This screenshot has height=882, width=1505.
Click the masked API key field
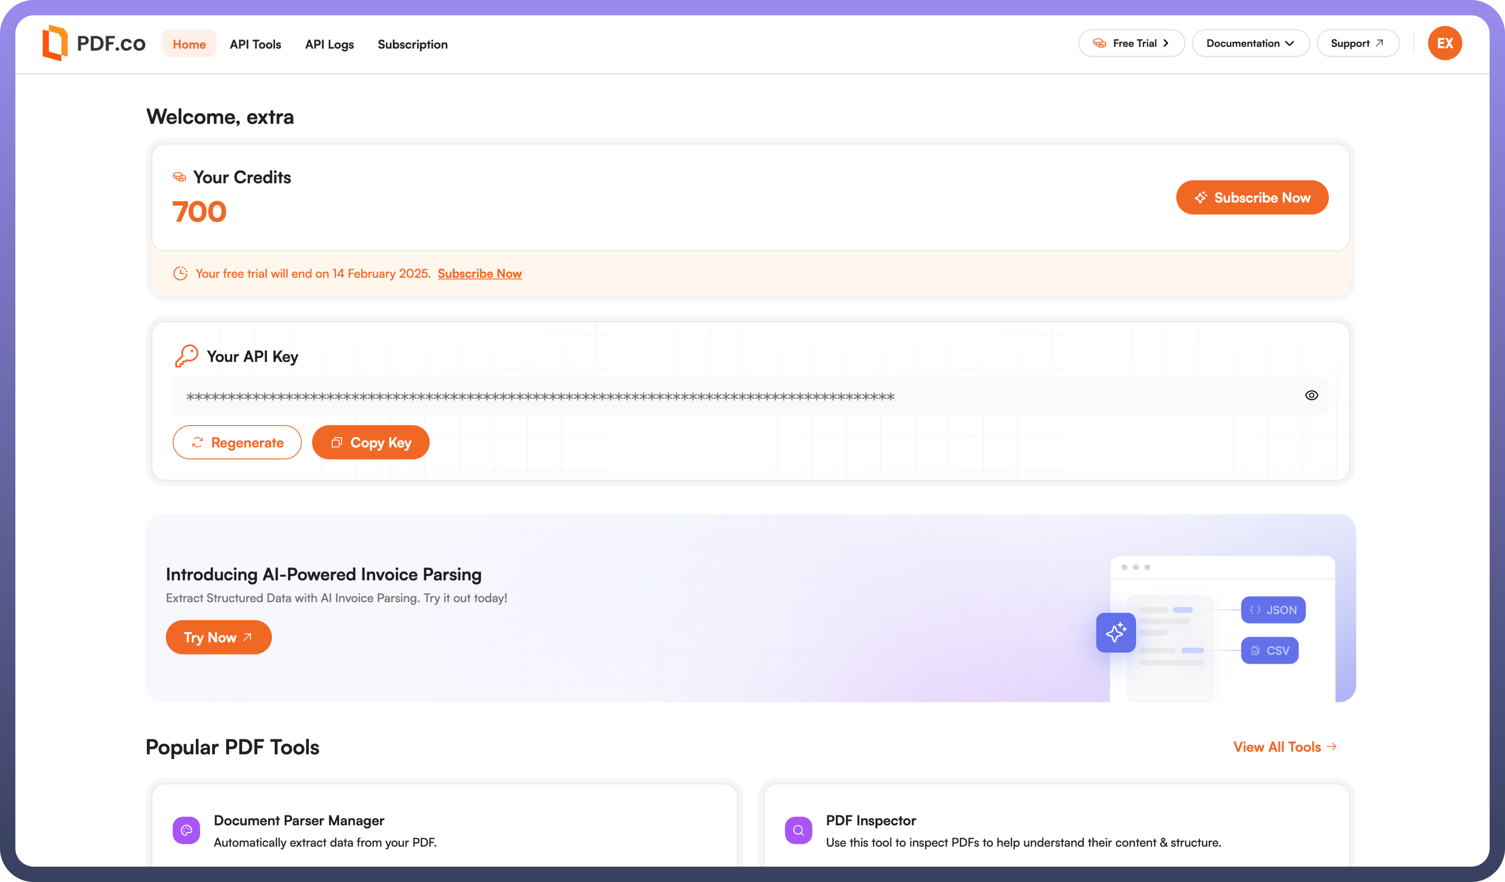click(717, 396)
